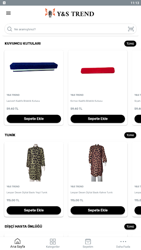Open navy velvet bracelet box image

coord(34,67)
